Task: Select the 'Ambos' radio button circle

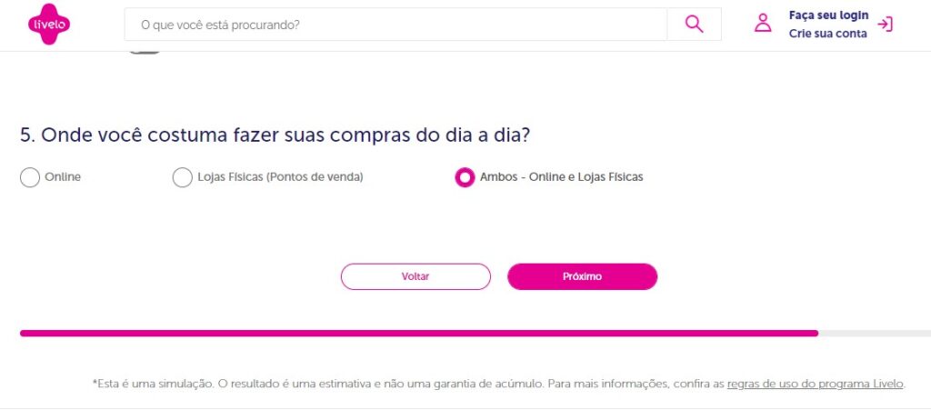Action: coord(465,177)
